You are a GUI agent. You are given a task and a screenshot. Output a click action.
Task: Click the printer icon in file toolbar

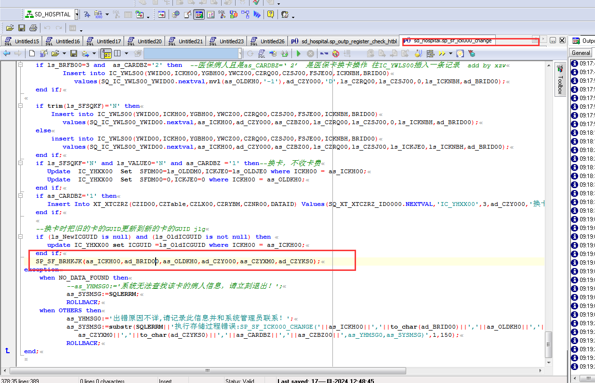point(33,28)
